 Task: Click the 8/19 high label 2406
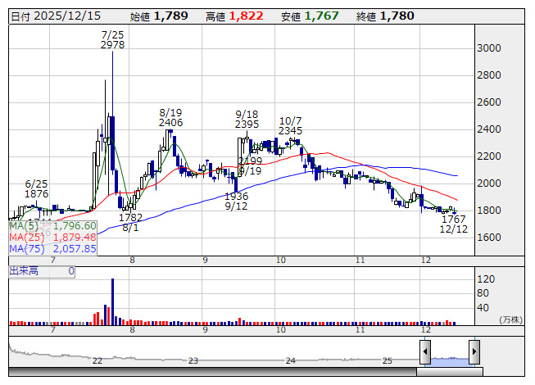(x=170, y=122)
